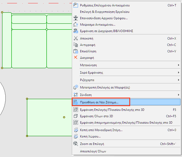This screenshot has height=157, width=182.
Task: Click the Επικόλληση clipboard icon
Action: click(x=76, y=51)
